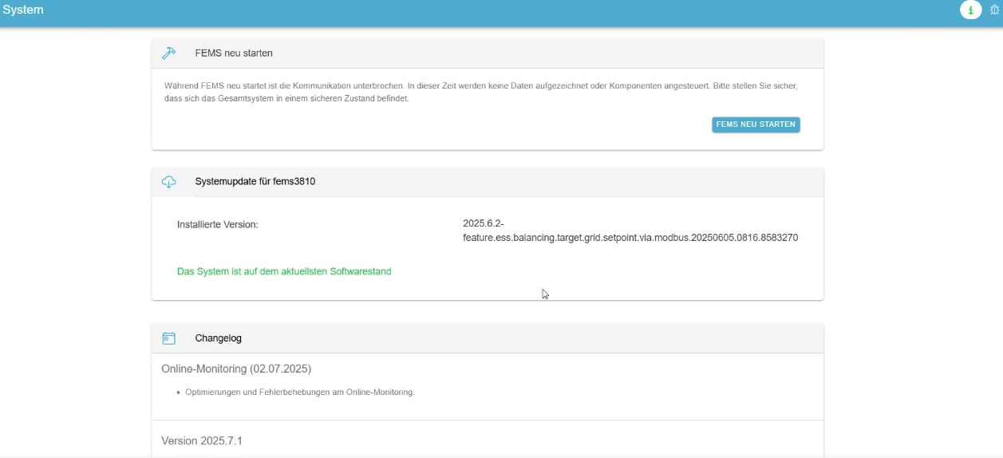Select the Version 2025.7.1 changelog heading
Image resolution: width=1003 pixels, height=458 pixels.
[202, 440]
